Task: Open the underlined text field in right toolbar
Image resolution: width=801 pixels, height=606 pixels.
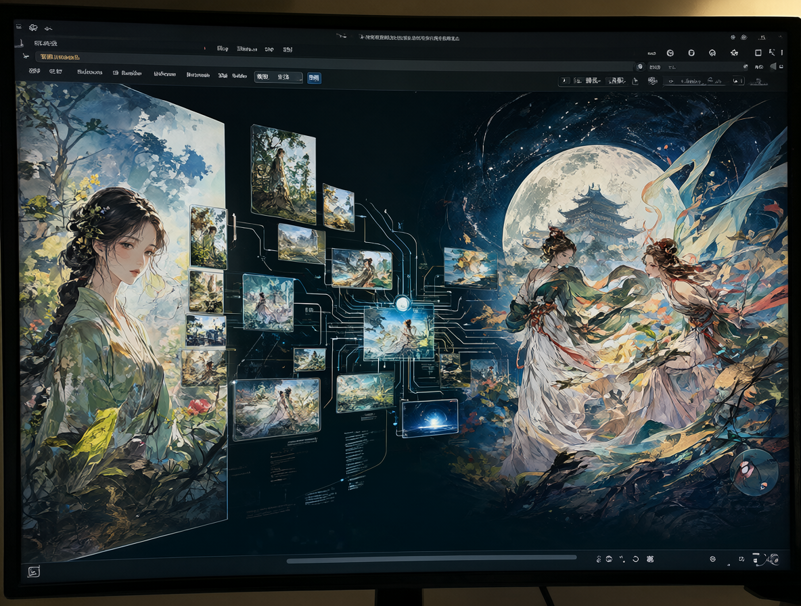Action: [x=695, y=81]
